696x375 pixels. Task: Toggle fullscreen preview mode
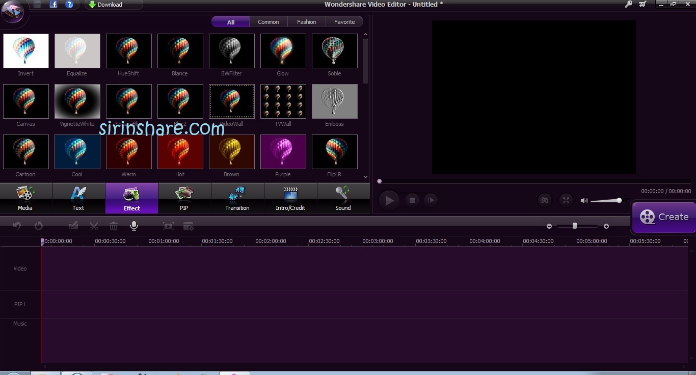coord(566,200)
